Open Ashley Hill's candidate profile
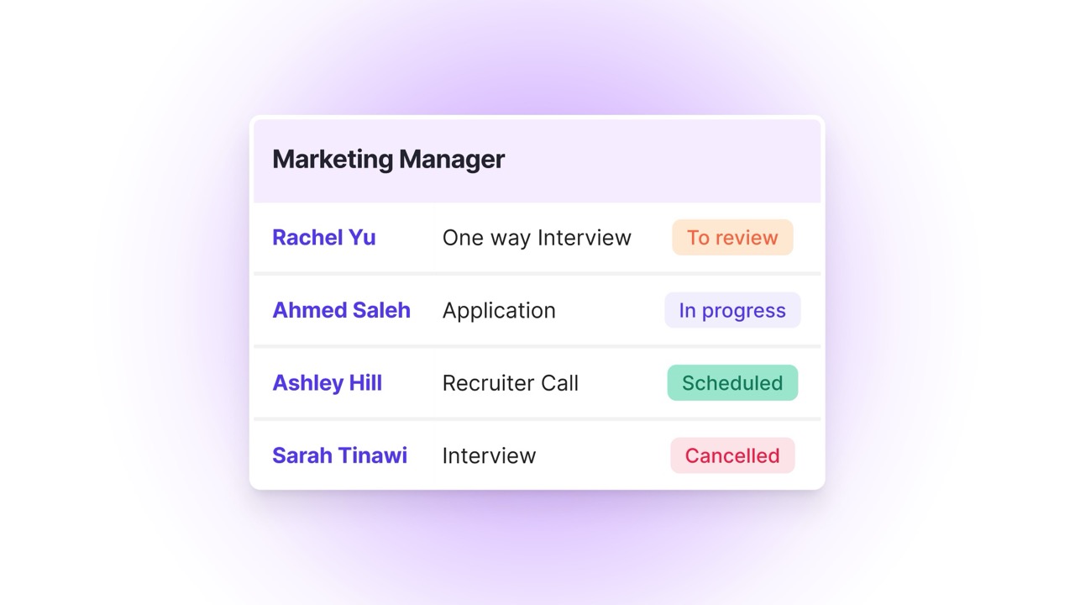 [327, 382]
